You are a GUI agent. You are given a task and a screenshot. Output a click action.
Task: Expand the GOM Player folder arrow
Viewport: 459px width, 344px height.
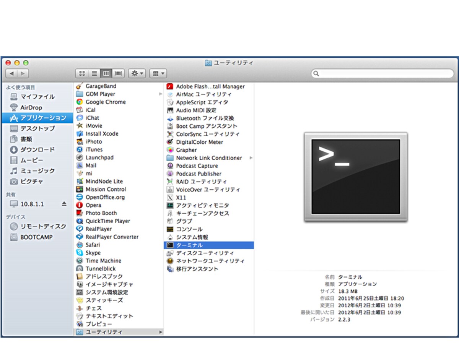[161, 94]
